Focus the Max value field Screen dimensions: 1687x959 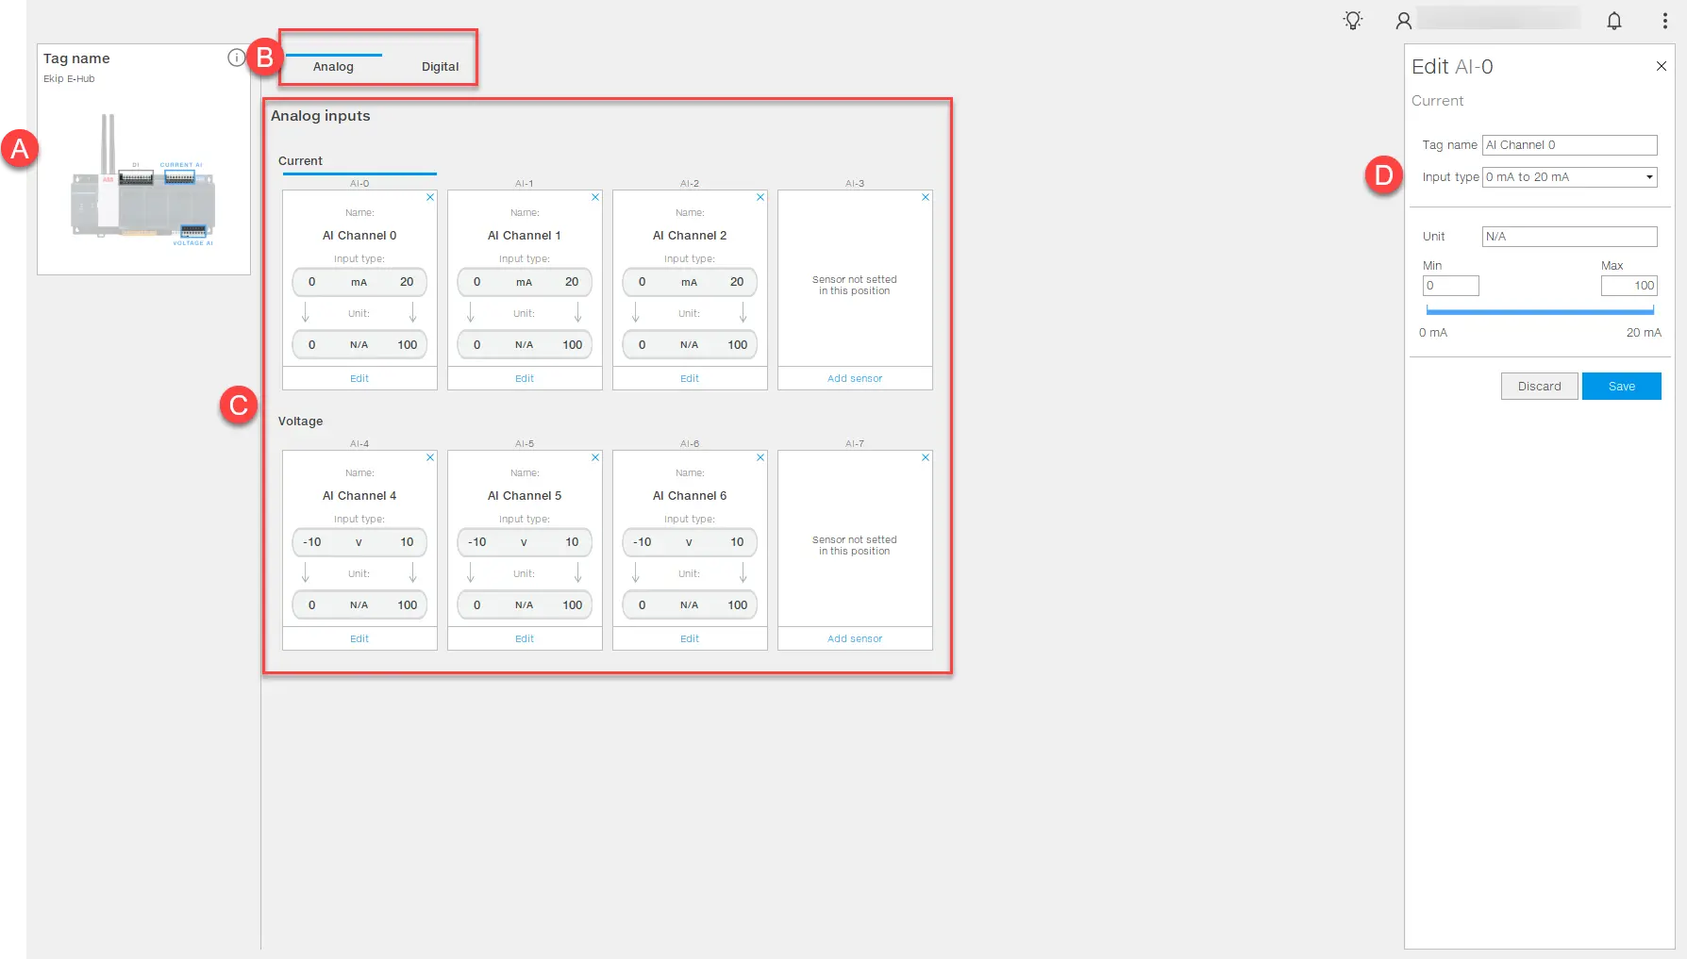[x=1629, y=286]
